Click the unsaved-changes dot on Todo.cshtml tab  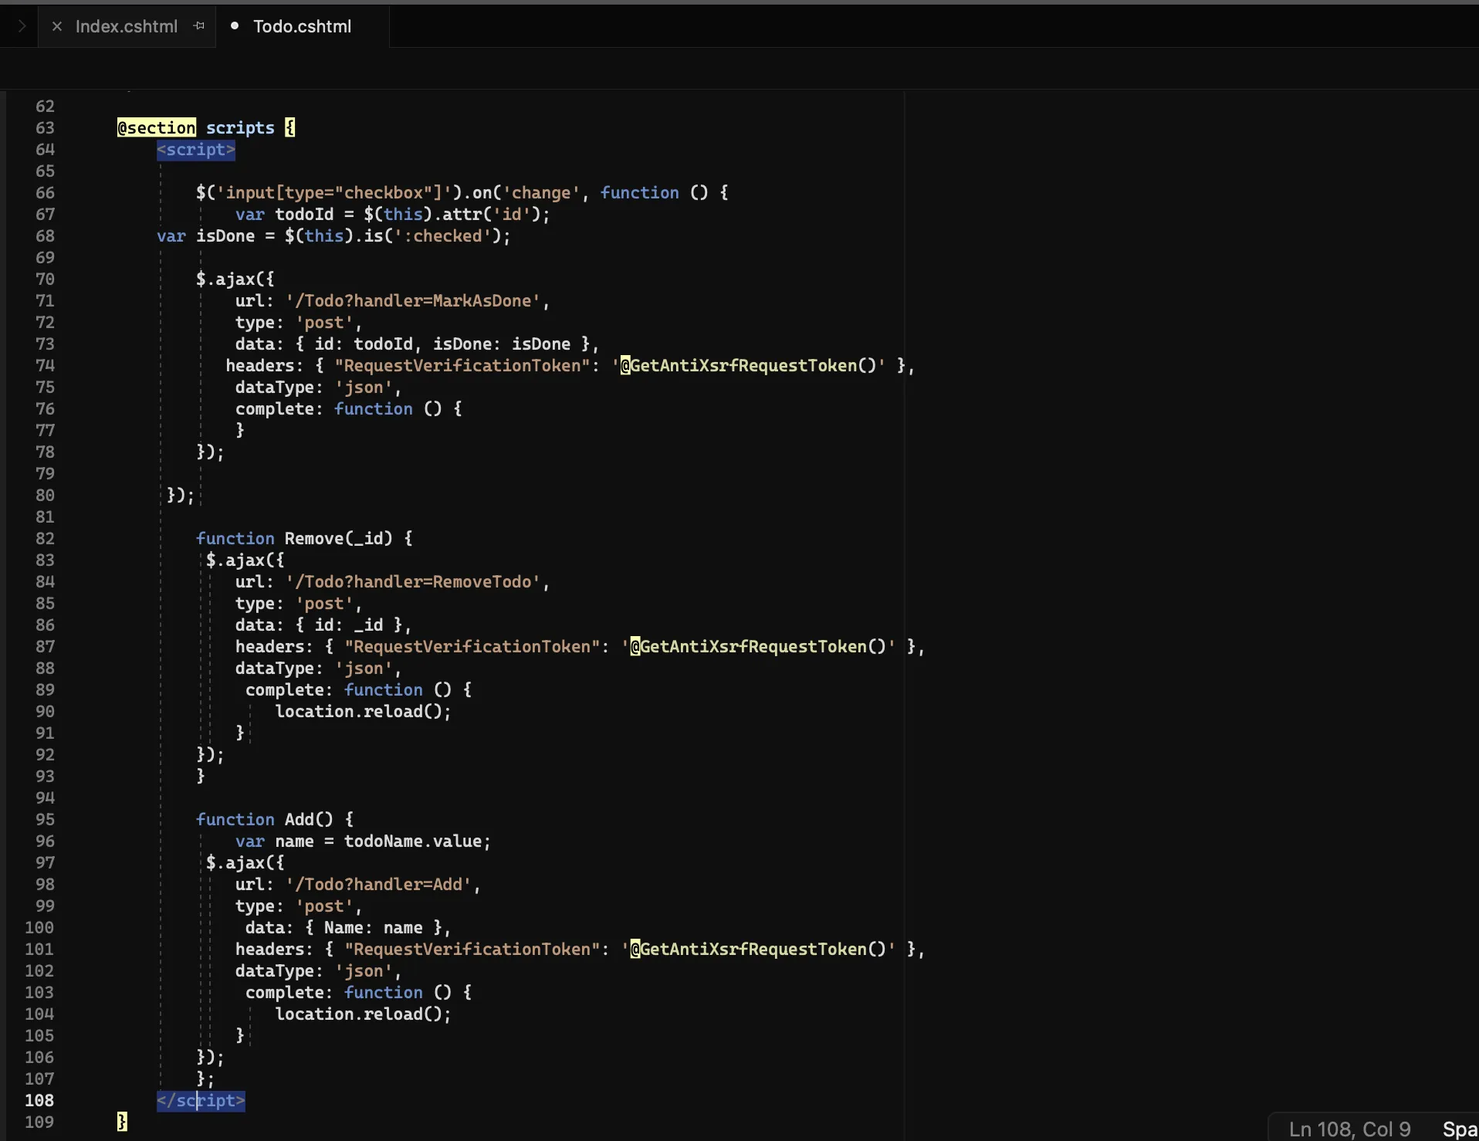[235, 25]
